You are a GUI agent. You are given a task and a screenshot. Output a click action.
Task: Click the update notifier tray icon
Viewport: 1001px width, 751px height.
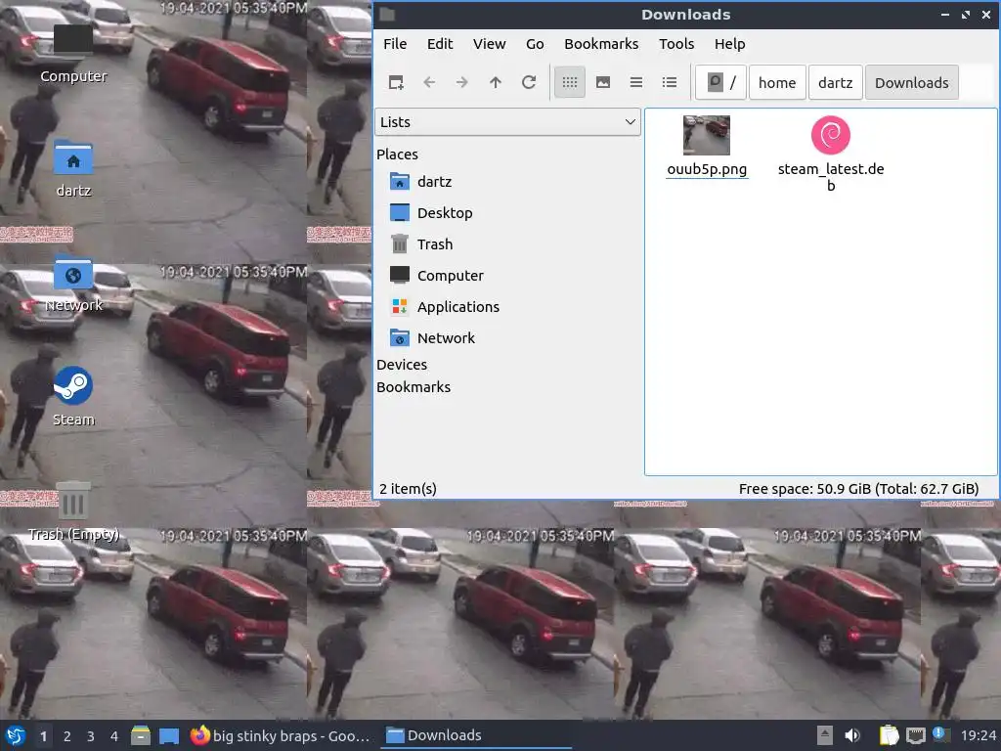tap(941, 734)
